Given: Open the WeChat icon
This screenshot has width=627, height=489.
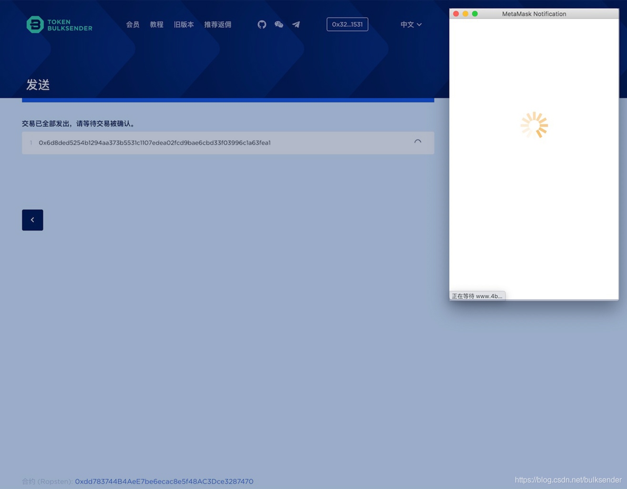Looking at the screenshot, I should pyautogui.click(x=279, y=24).
